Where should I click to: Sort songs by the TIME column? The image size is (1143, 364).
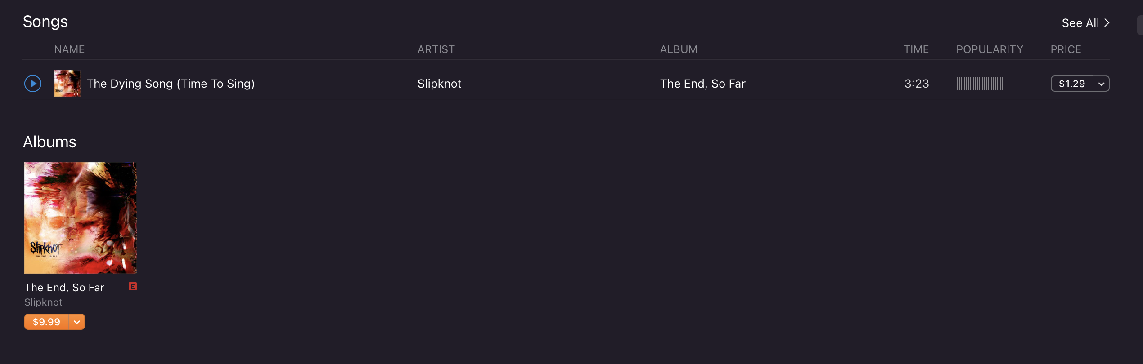pos(916,49)
